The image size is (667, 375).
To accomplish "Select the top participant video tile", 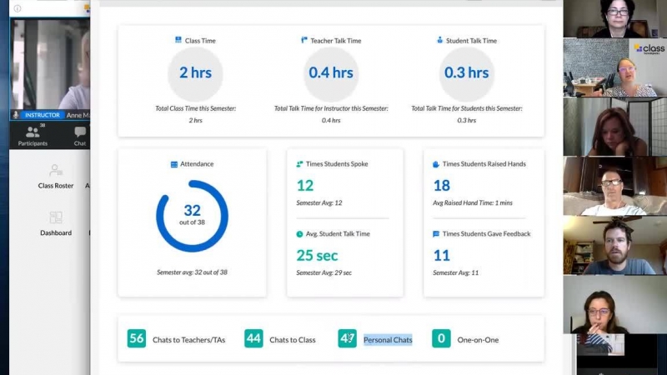I will point(615,18).
